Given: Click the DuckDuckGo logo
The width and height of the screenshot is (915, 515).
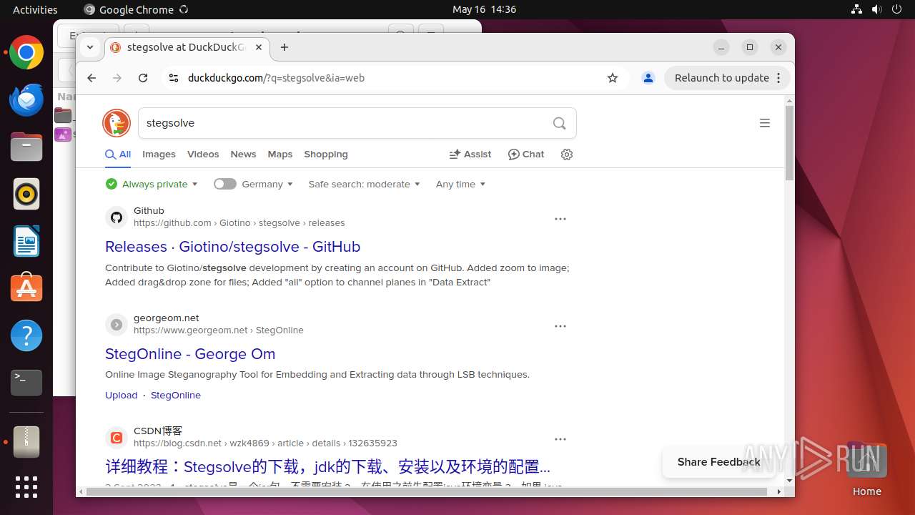Looking at the screenshot, I should pyautogui.click(x=117, y=123).
